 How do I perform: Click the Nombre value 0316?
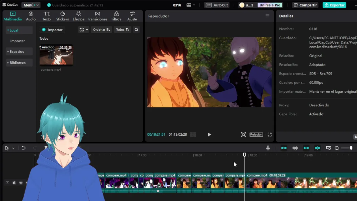(313, 29)
